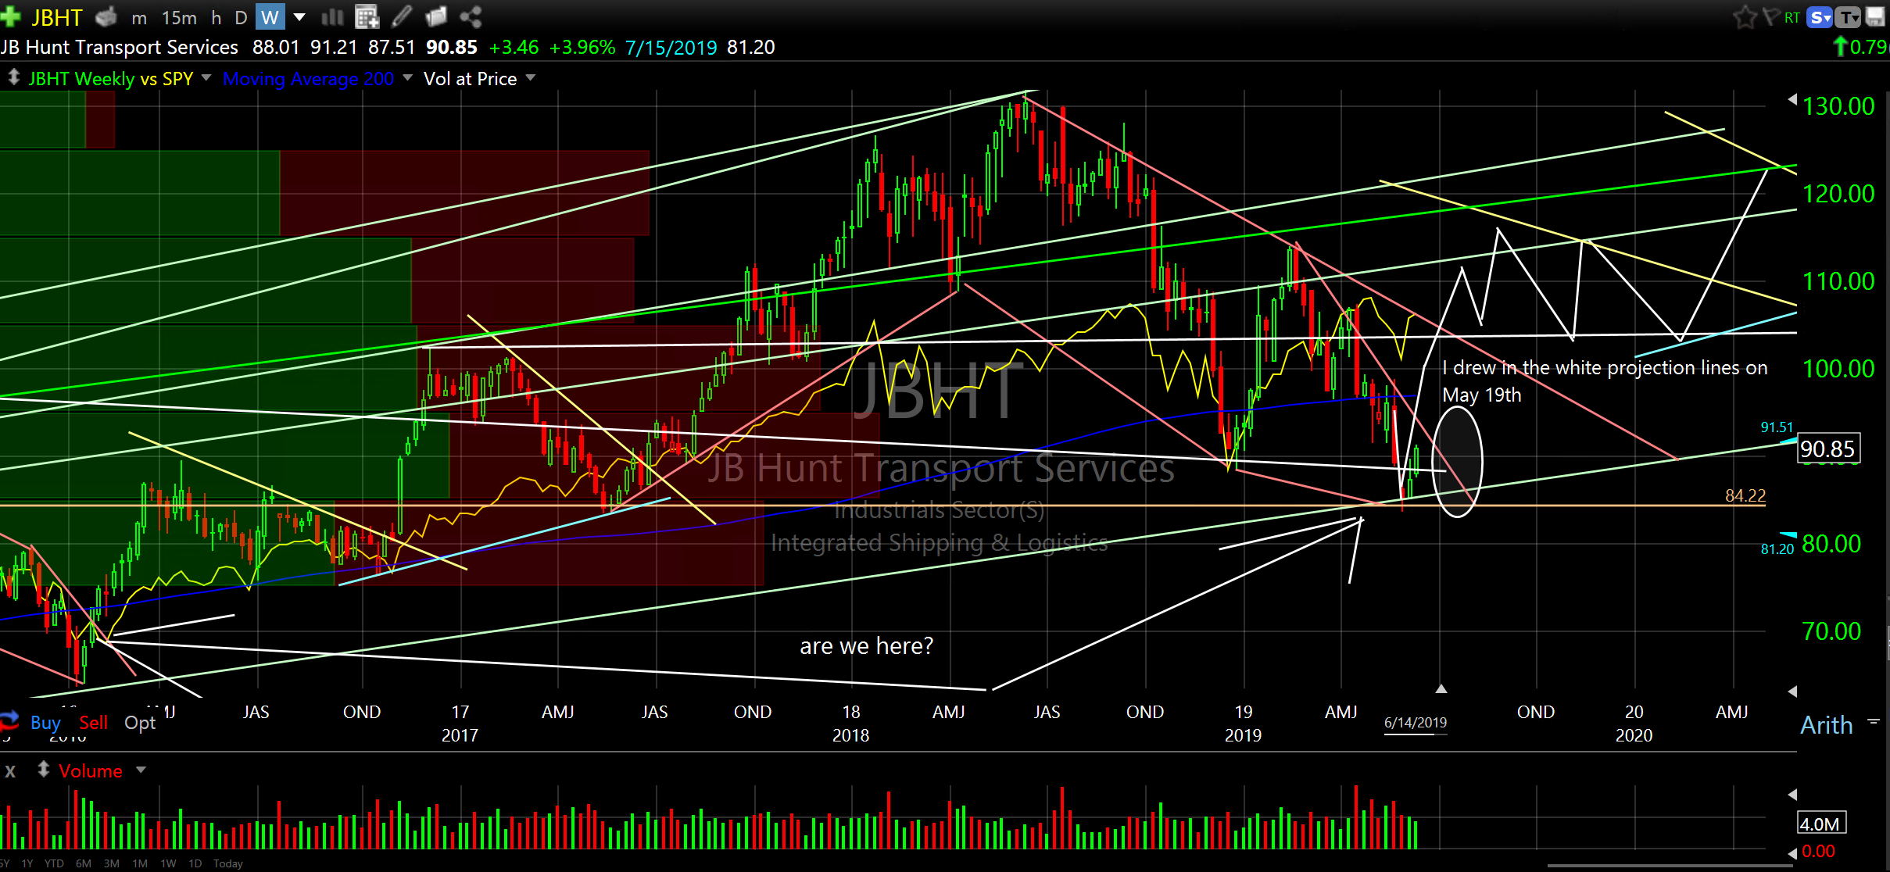Click the add indicator grid icon
The width and height of the screenshot is (1890, 872).
click(x=367, y=16)
